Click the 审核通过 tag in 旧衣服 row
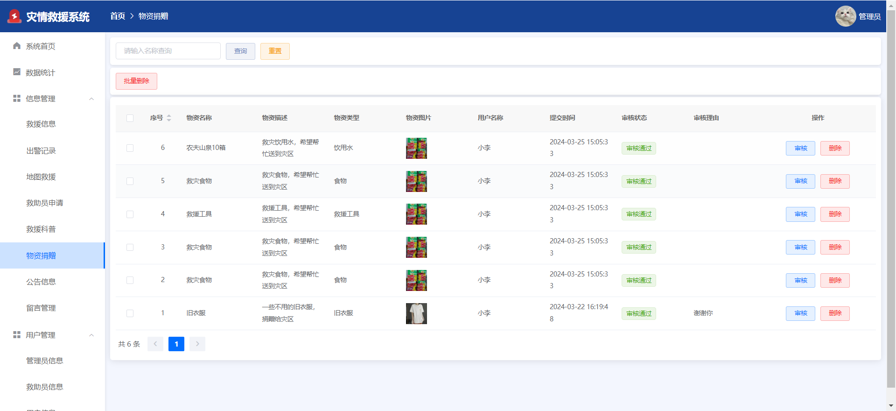Image resolution: width=896 pixels, height=411 pixels. [639, 313]
